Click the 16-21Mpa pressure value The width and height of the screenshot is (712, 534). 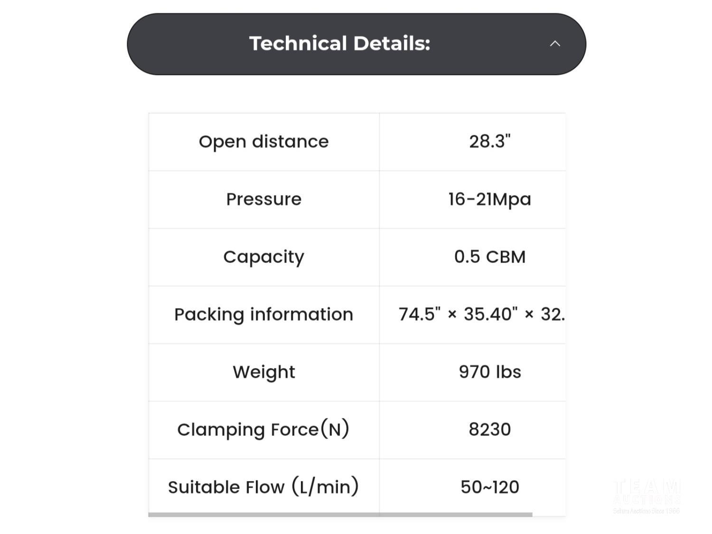coord(490,199)
